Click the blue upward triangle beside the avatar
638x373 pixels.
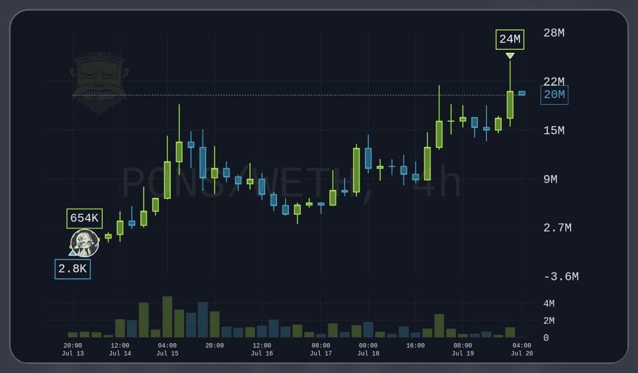coord(73,252)
